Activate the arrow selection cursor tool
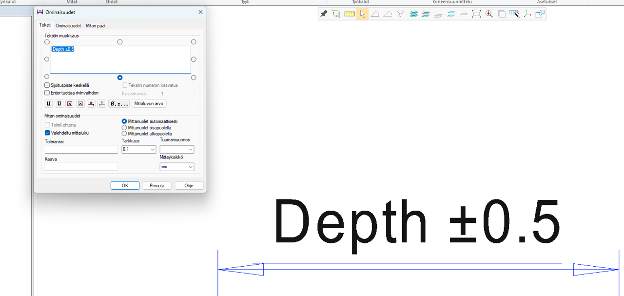Viewport: 624px width, 296px height. (x=362, y=14)
